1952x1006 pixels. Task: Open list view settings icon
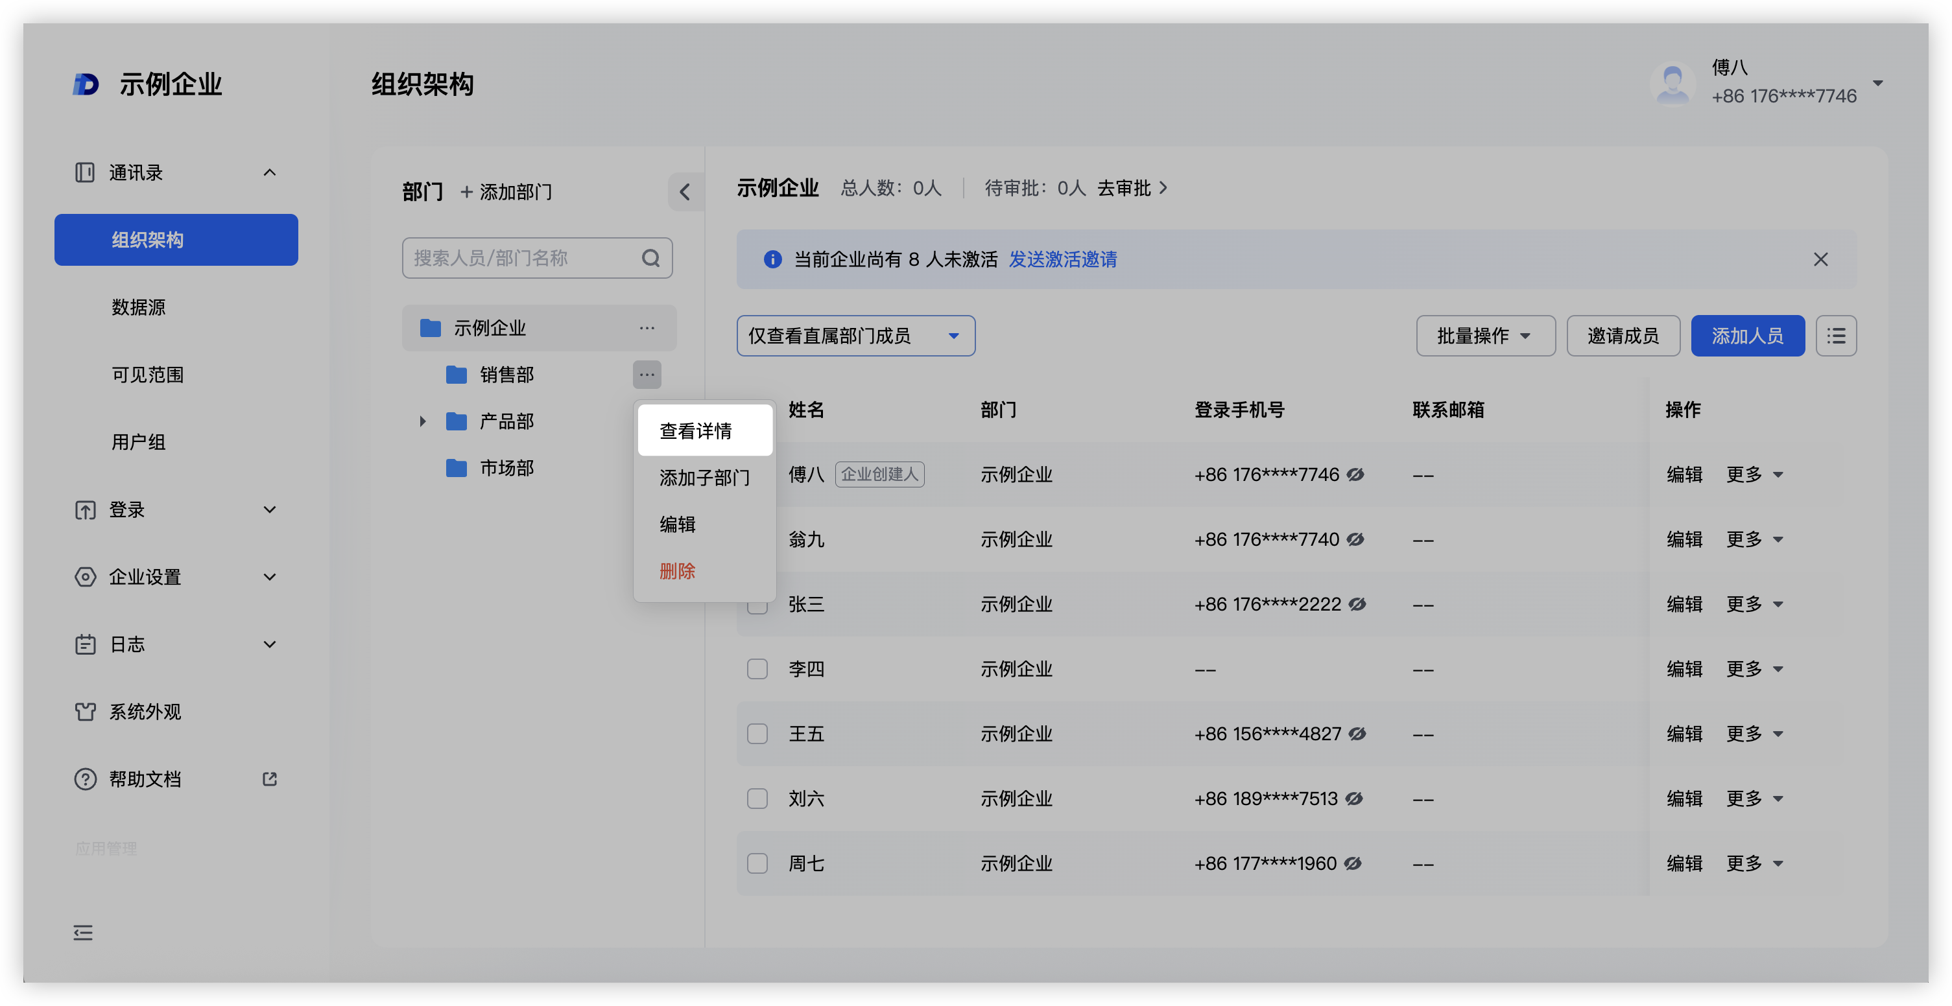(1835, 336)
